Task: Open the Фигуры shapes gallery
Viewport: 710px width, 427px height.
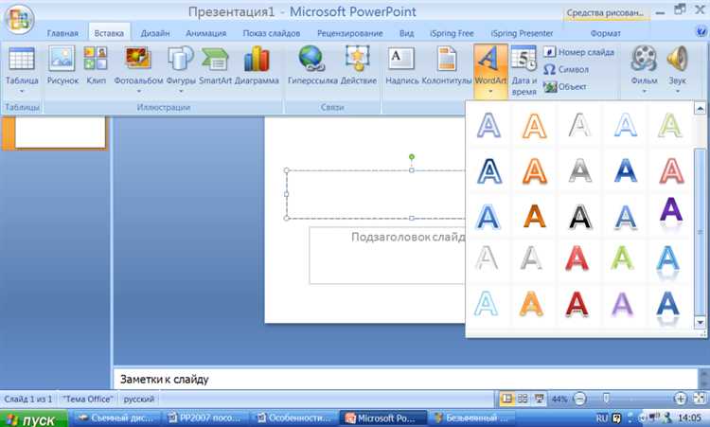Action: [181, 66]
